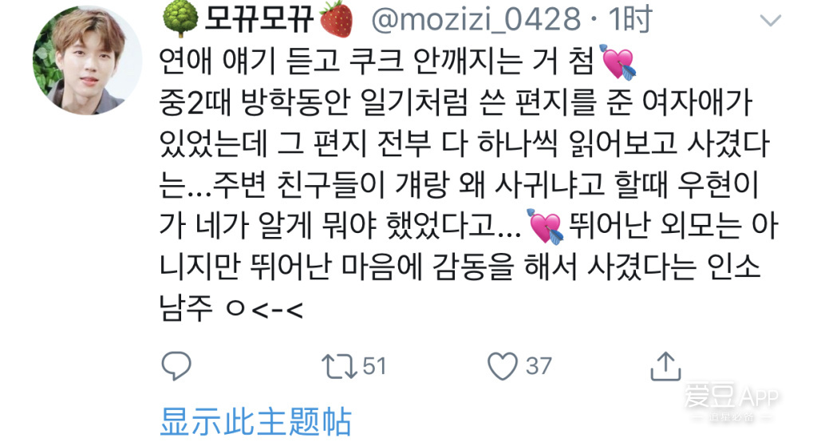Click the tweet text starting 중2때 방학동안

tap(456, 103)
